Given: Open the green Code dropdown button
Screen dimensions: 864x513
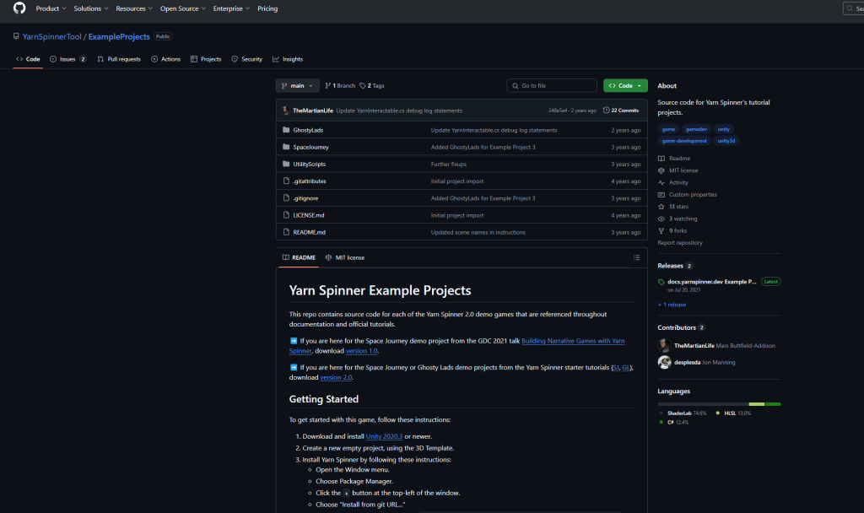Looking at the screenshot, I should (x=625, y=86).
